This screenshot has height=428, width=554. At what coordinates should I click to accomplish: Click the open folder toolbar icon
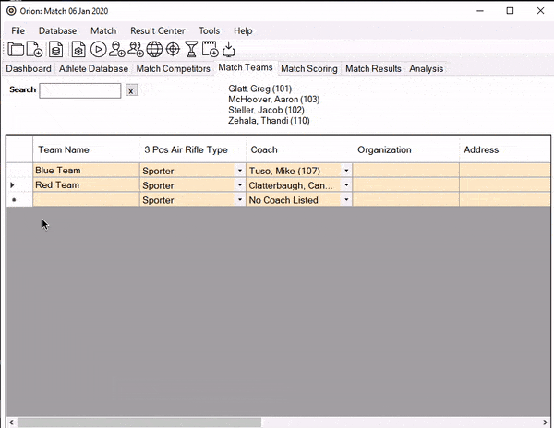pyautogui.click(x=16, y=50)
